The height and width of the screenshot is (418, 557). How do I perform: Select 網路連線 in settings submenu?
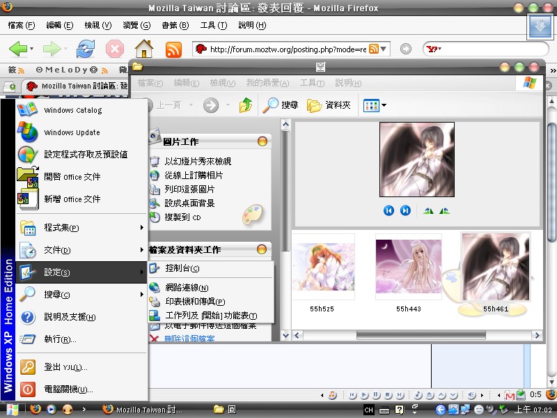(187, 288)
